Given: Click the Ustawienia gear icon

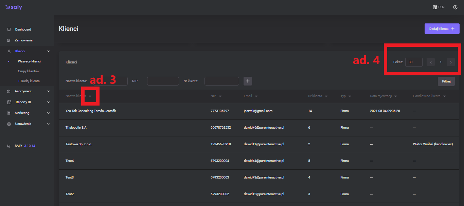Looking at the screenshot, I should click(x=9, y=124).
